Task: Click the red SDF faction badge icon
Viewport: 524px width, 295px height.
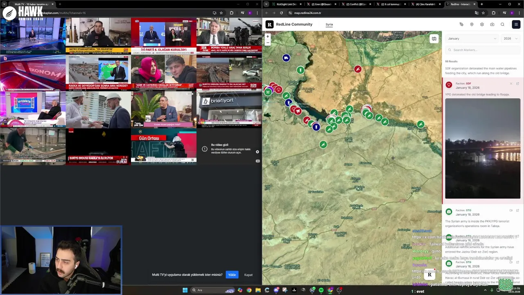Action: 449,85
